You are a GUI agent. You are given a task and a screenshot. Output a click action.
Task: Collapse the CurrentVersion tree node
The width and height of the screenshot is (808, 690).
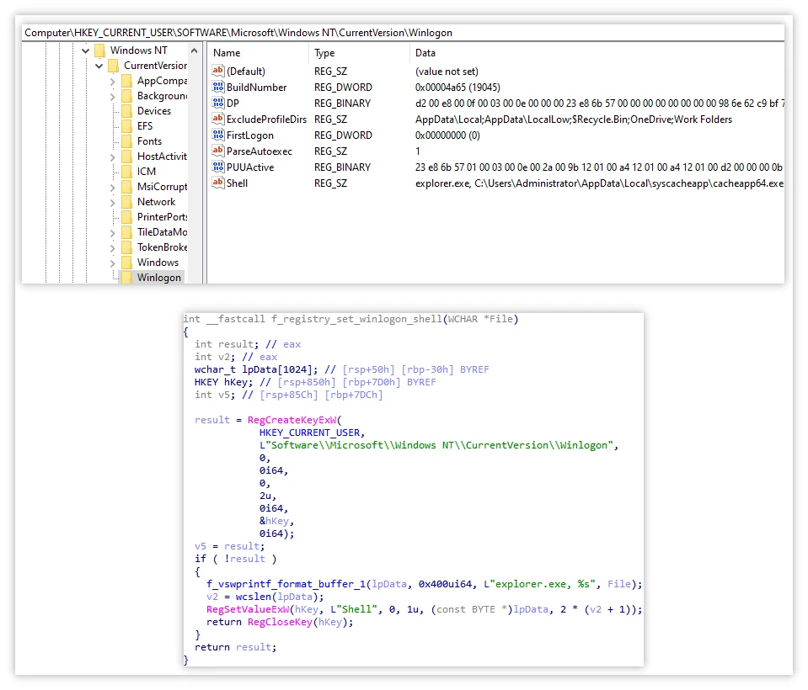[x=99, y=66]
